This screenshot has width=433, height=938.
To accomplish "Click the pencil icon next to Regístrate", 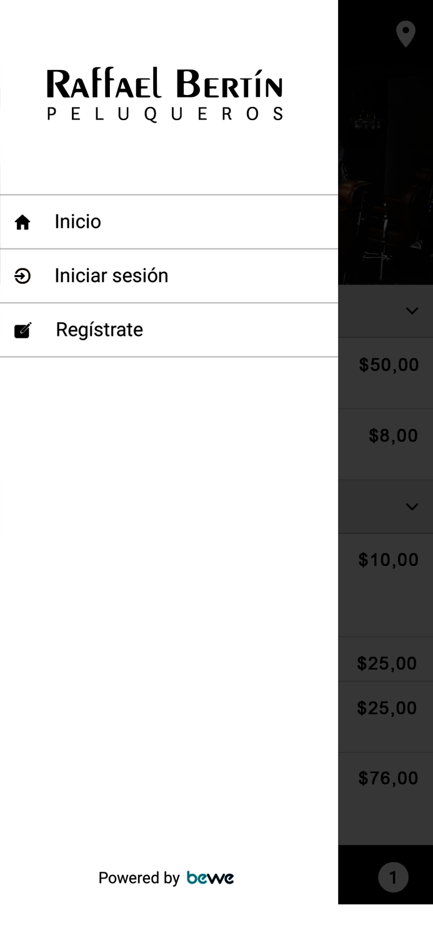I will coord(22,330).
